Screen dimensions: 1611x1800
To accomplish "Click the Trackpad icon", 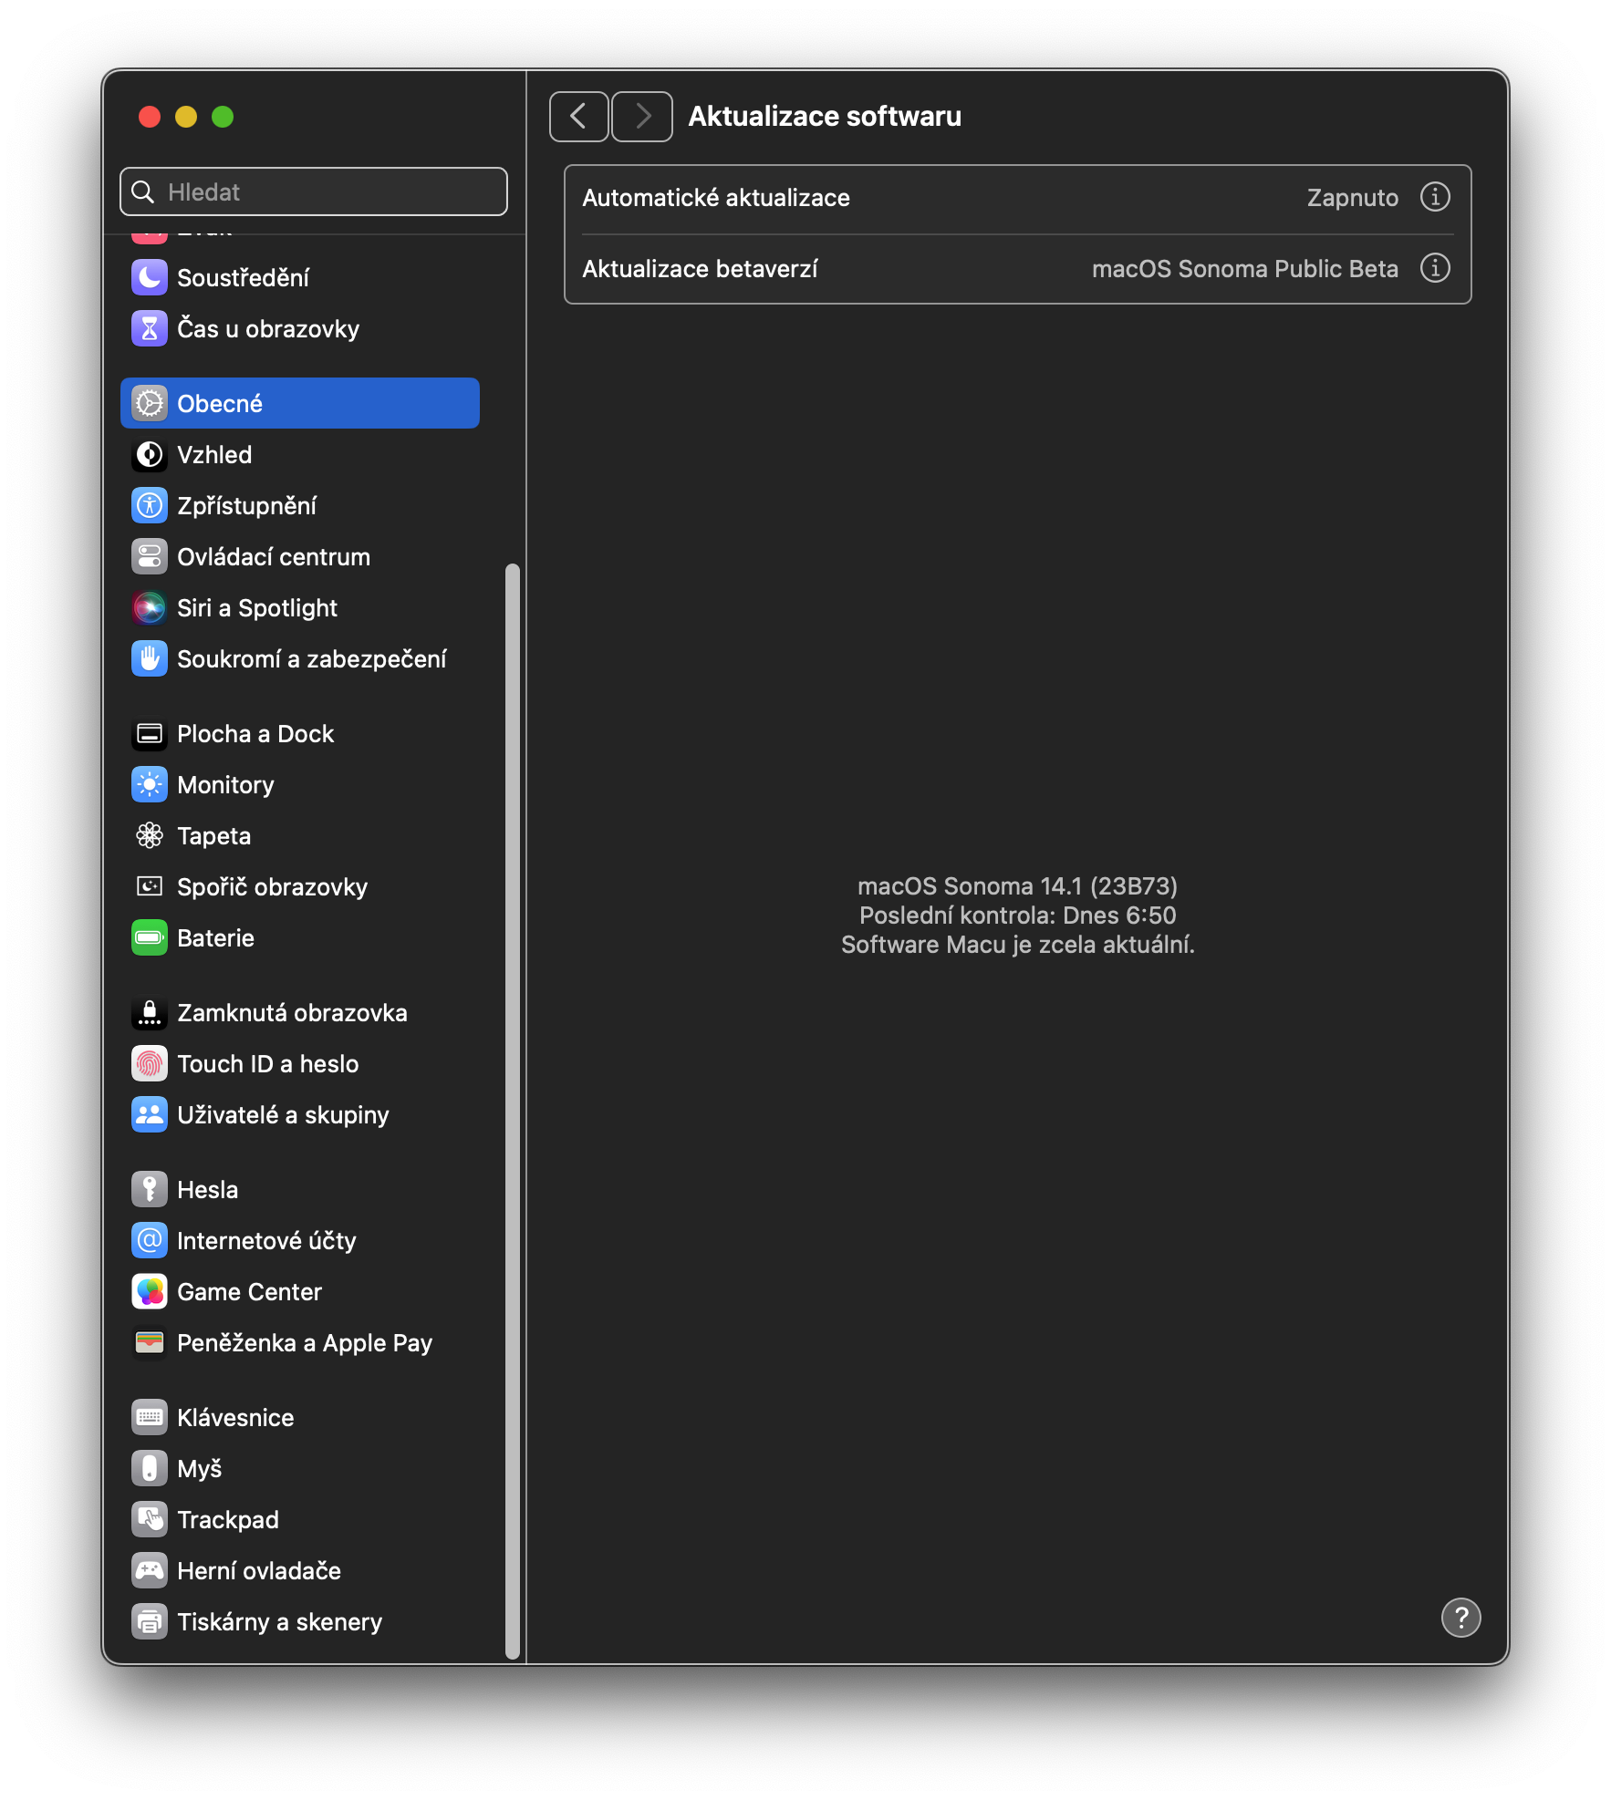I will pyautogui.click(x=150, y=1519).
